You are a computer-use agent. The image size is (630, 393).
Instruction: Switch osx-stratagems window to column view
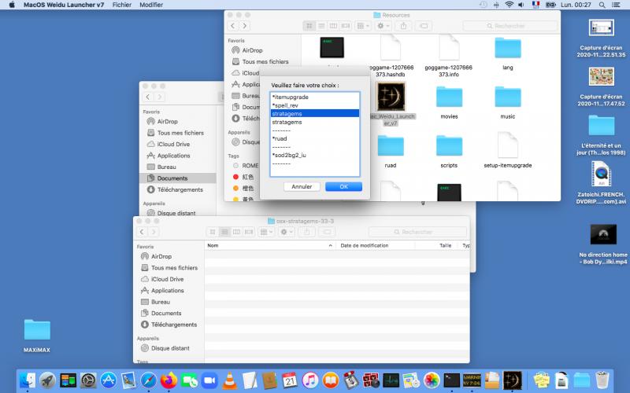[237, 232]
